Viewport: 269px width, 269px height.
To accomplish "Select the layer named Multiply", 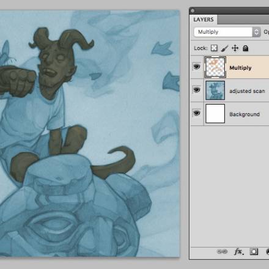I will (x=240, y=68).
